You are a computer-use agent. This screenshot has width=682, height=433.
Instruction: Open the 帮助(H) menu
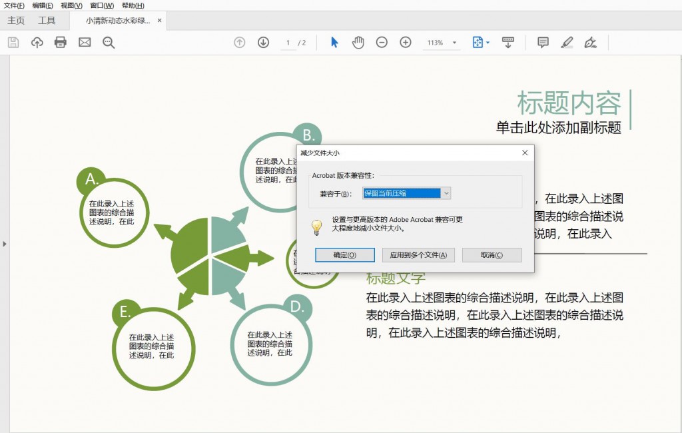click(133, 5)
